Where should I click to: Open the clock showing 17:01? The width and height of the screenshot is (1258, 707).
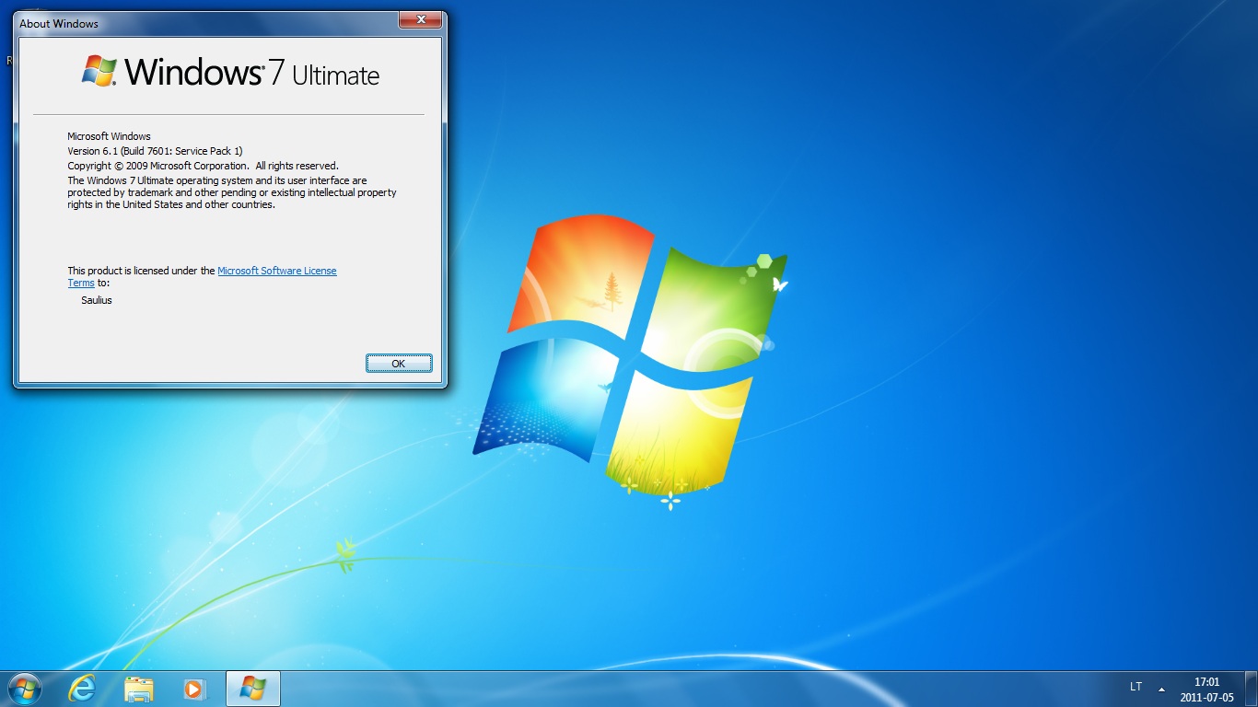click(1206, 689)
